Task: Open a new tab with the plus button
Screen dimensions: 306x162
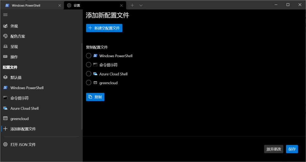Action: tap(132, 5)
